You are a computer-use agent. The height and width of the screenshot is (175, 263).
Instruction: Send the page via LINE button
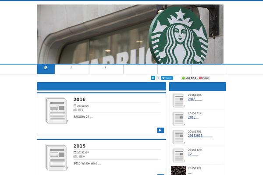click(x=189, y=78)
